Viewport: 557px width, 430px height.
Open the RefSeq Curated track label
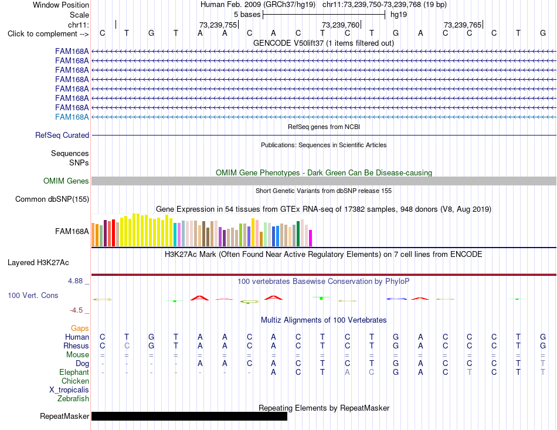click(x=62, y=135)
